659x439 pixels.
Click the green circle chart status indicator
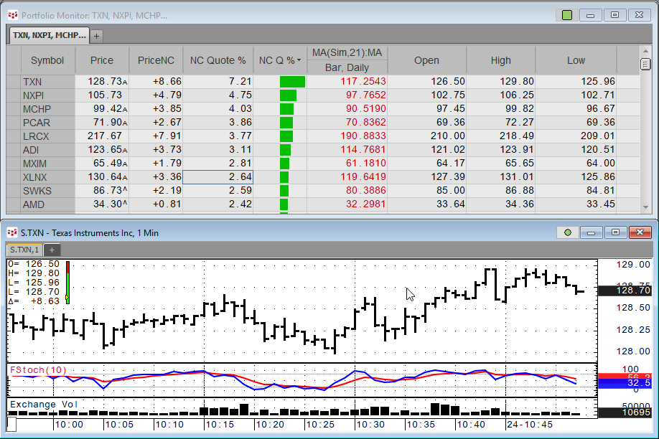pyautogui.click(x=567, y=232)
